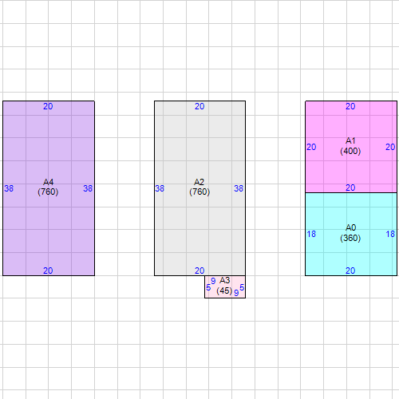Click the right side dimension 18 of A0

(x=390, y=234)
